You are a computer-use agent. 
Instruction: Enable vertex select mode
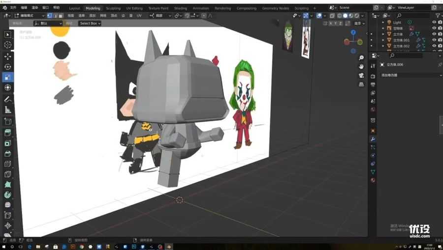(x=50, y=16)
